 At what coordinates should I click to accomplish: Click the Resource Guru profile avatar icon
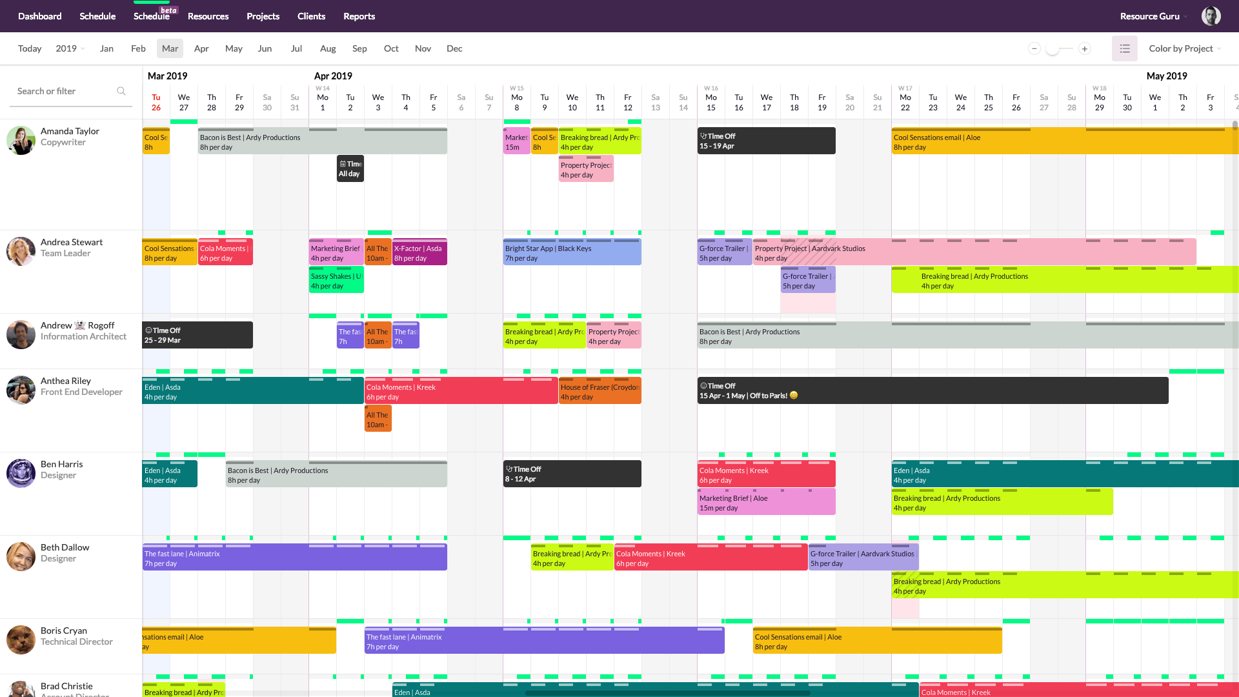click(1212, 16)
